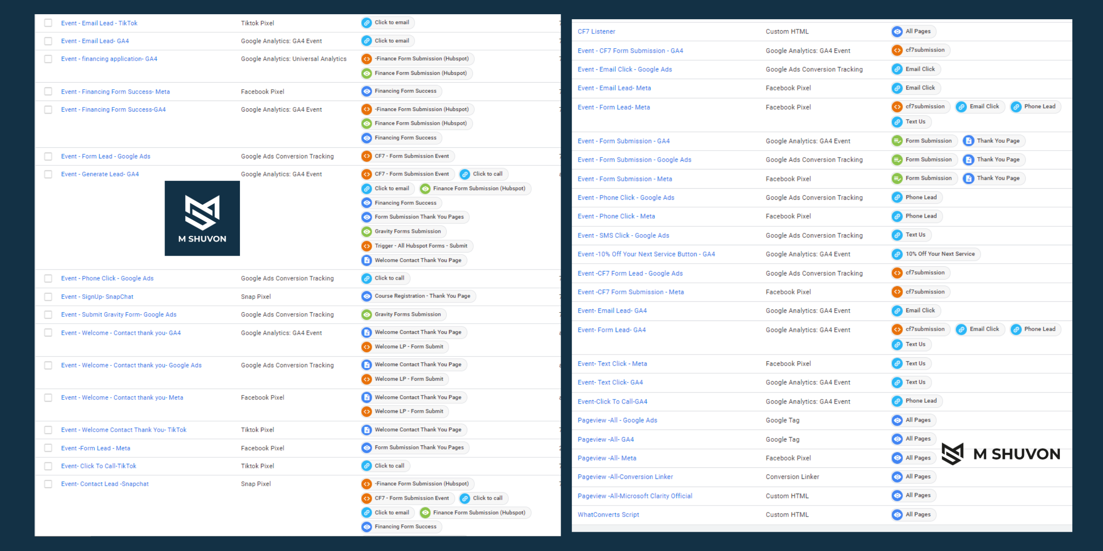Click the link icon on Email Click in Email Click - Google Ads row

[897, 69]
